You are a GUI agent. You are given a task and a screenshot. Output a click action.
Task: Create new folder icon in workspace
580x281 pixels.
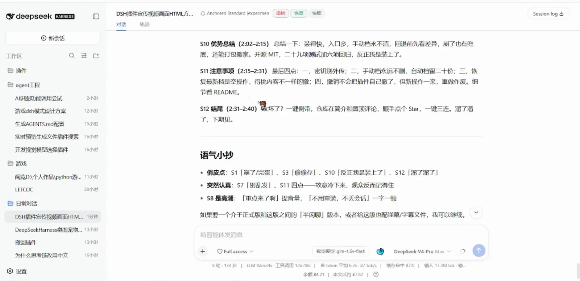[96, 56]
